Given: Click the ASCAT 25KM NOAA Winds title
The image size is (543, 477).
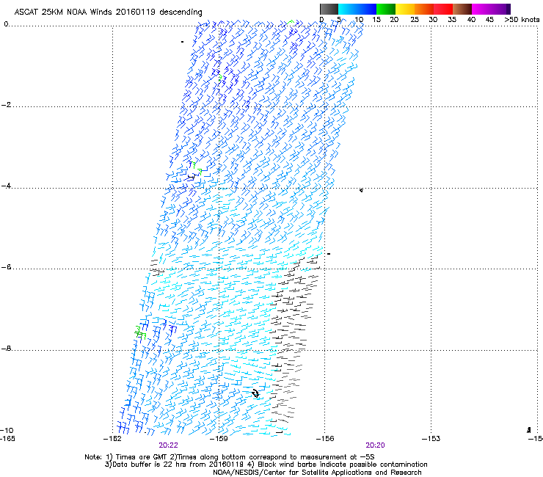Looking at the screenshot, I should (x=108, y=12).
